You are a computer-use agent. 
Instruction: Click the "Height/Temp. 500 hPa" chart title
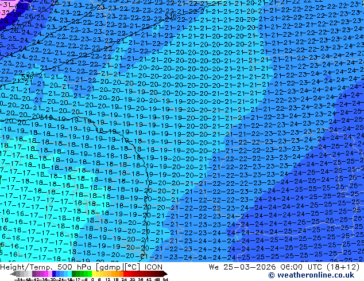pyautogui.click(x=45, y=267)
